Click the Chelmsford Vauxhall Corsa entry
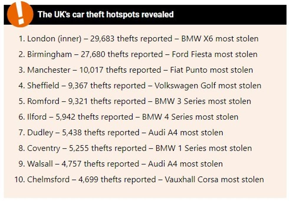 pos(139,179)
